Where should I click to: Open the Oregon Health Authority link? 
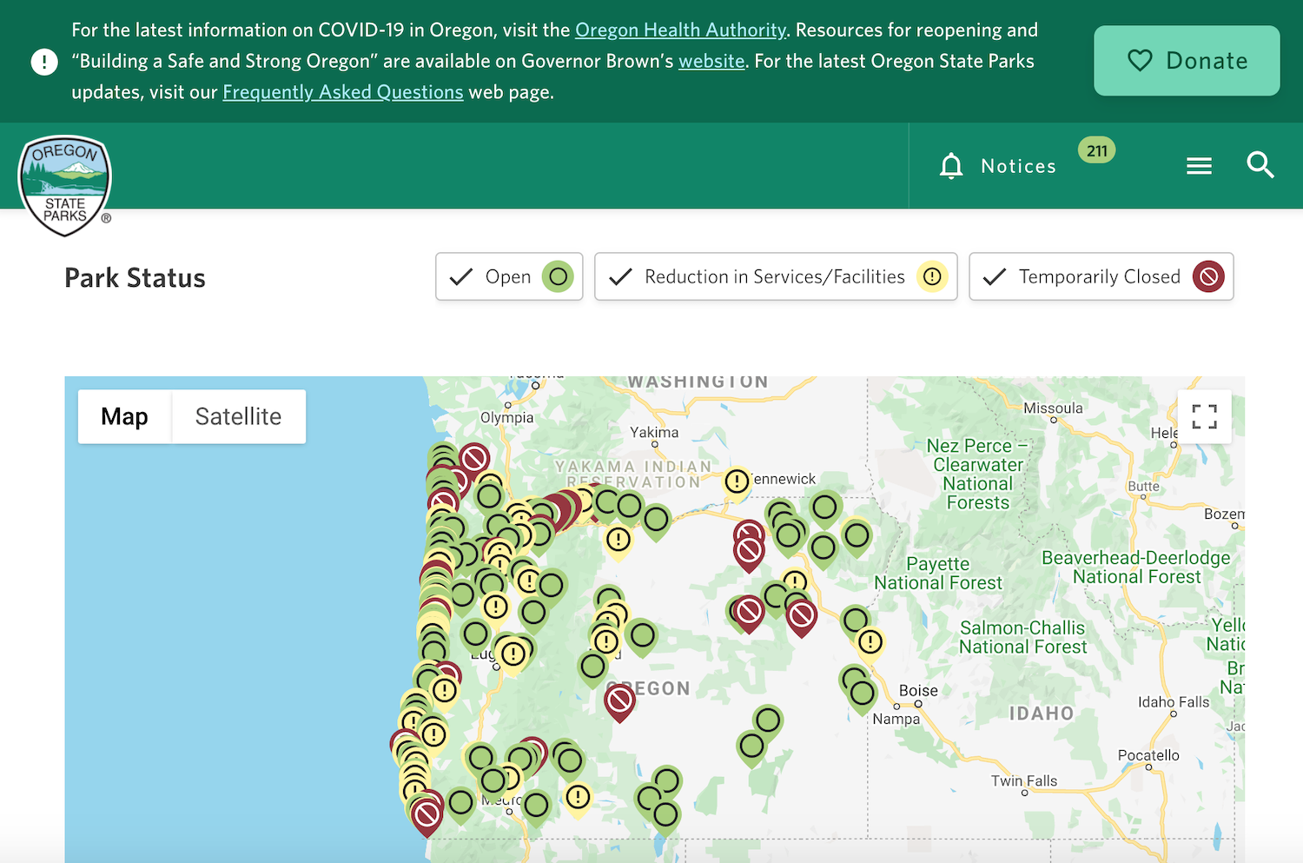(x=680, y=30)
